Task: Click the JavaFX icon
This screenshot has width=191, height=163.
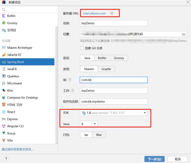Action: [x=4, y=69]
